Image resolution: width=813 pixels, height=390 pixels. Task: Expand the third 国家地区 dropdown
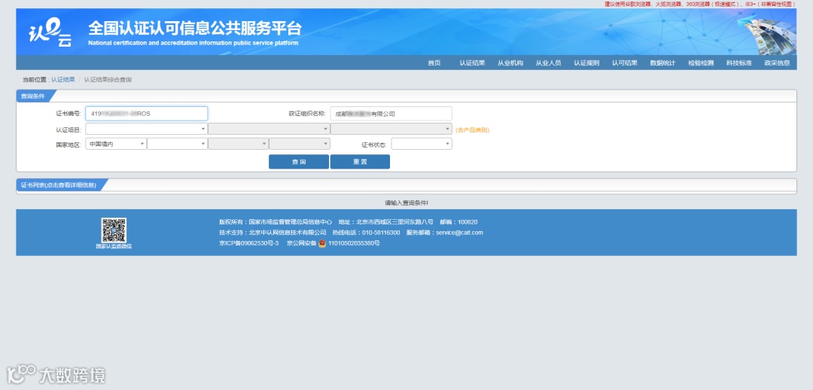tap(239, 144)
